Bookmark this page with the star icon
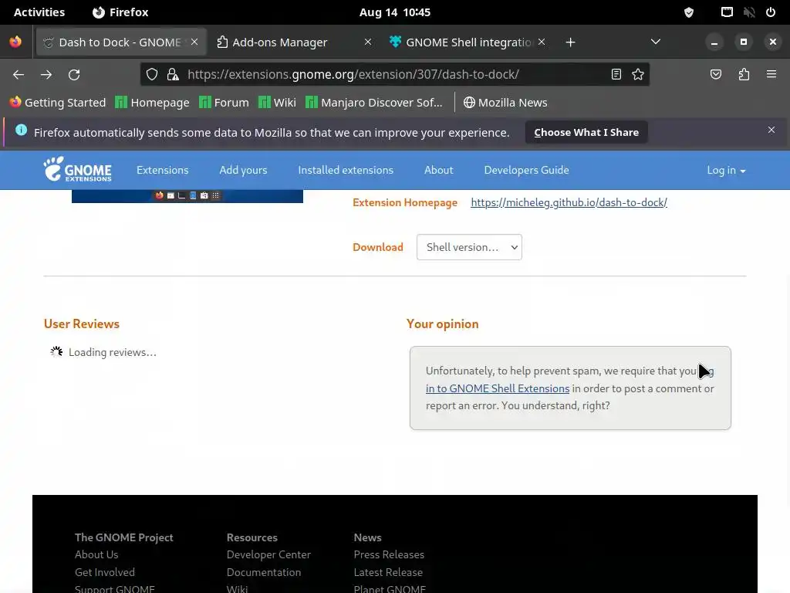Image resolution: width=790 pixels, height=593 pixels. [x=638, y=75]
